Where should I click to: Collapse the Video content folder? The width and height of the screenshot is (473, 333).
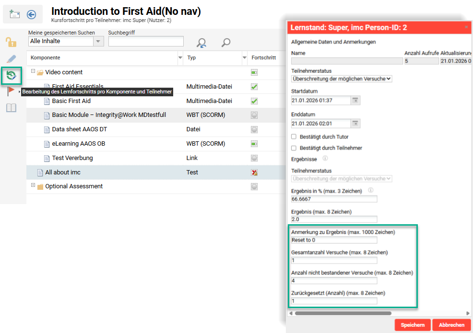(x=33, y=72)
